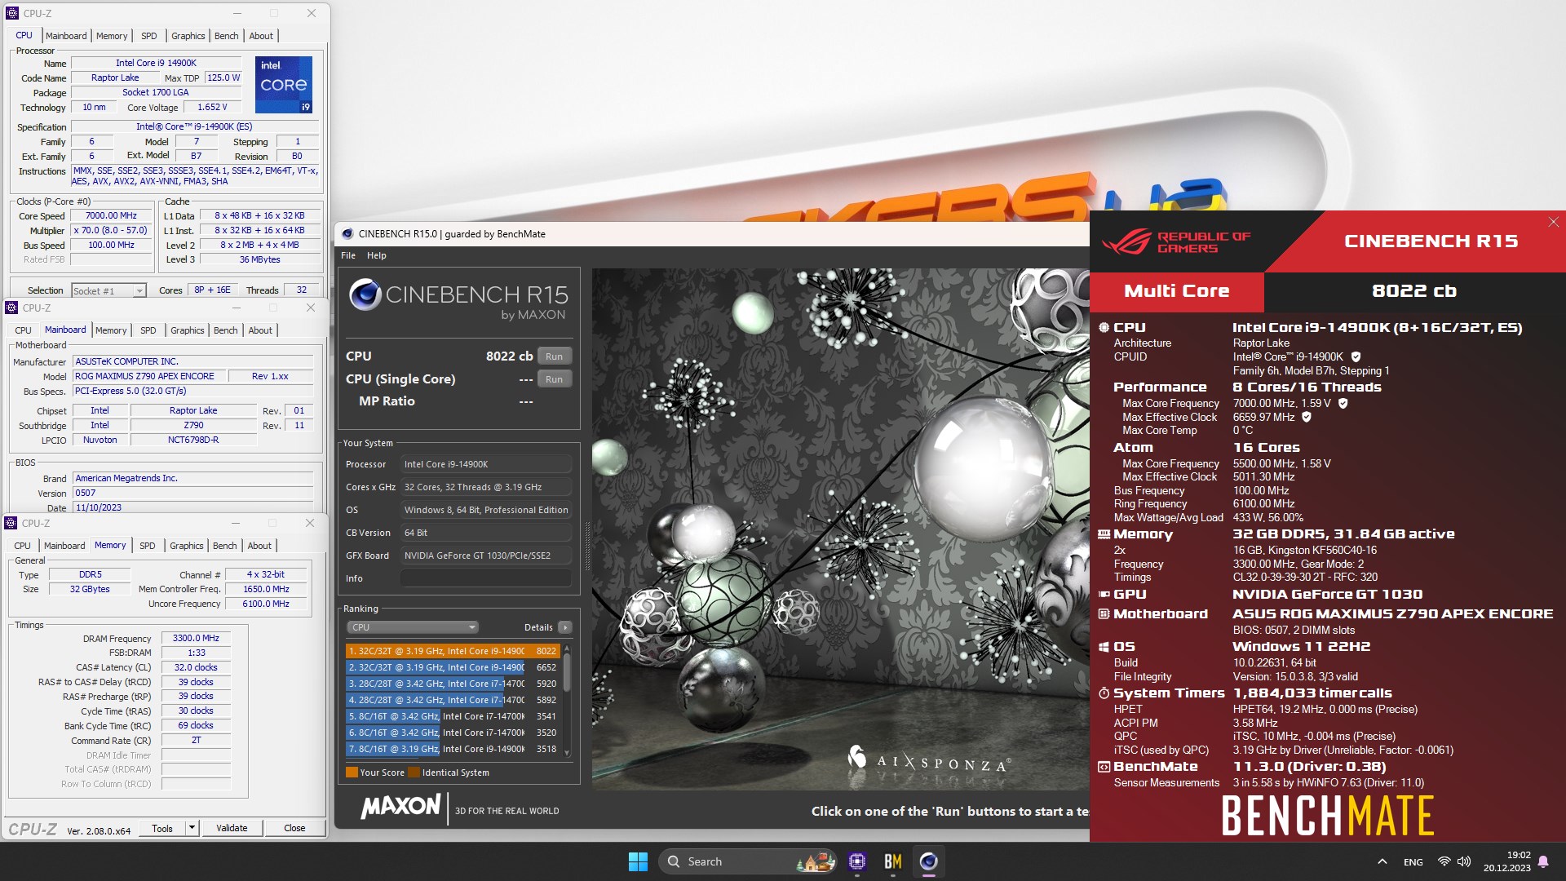The image size is (1566, 881).
Task: Open BenchMate via the BM taskbar icon
Action: tap(893, 861)
